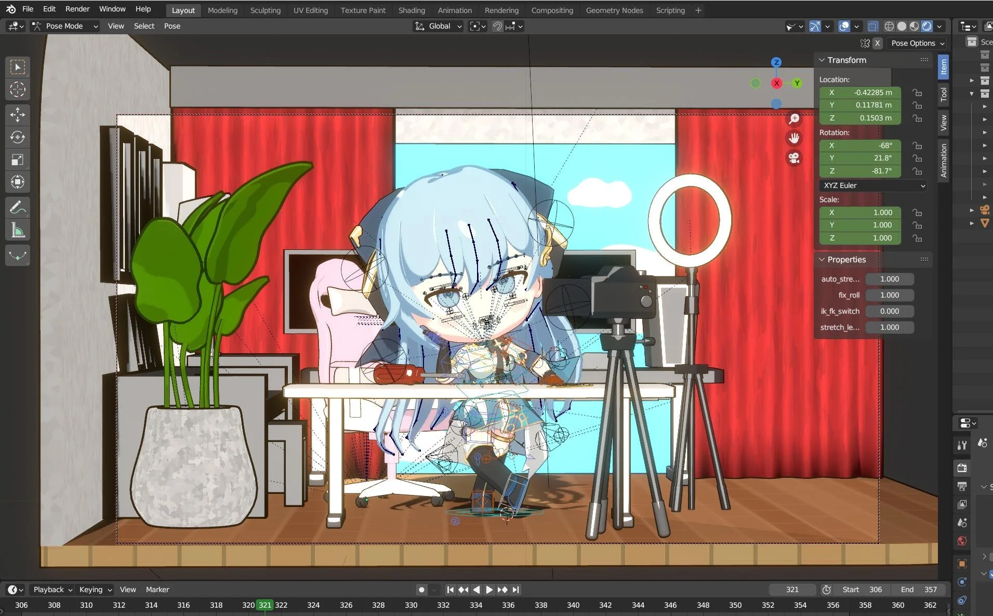Image resolution: width=993 pixels, height=616 pixels.
Task: Toggle X-axis mirror in pose header
Action: (x=877, y=43)
